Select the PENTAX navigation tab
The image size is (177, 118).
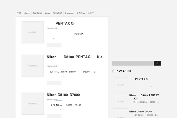(x=81, y=13)
